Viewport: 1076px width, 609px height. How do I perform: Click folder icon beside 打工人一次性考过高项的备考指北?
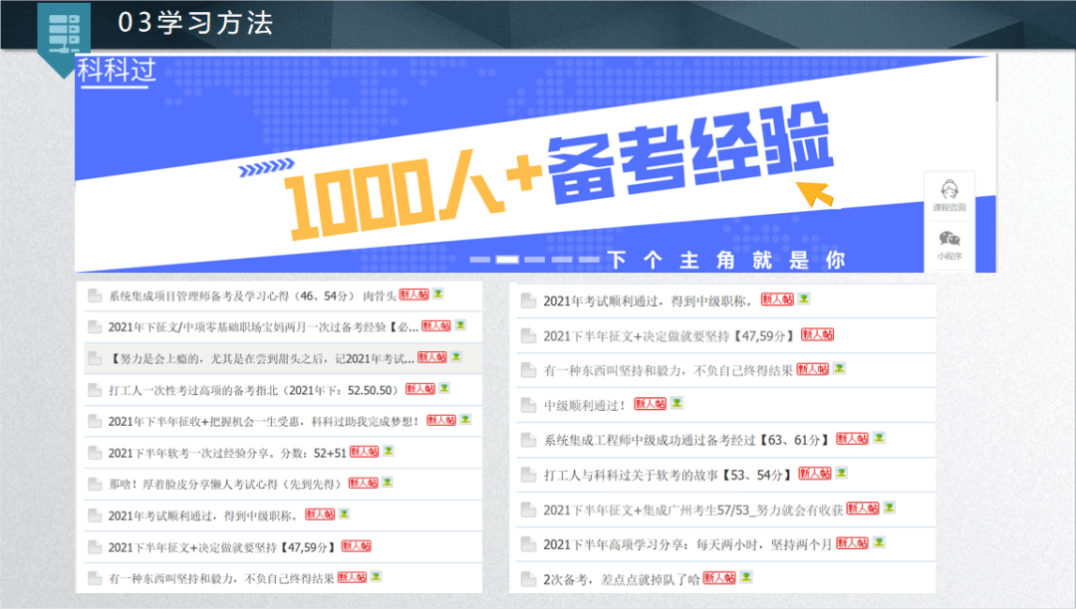pyautogui.click(x=95, y=390)
